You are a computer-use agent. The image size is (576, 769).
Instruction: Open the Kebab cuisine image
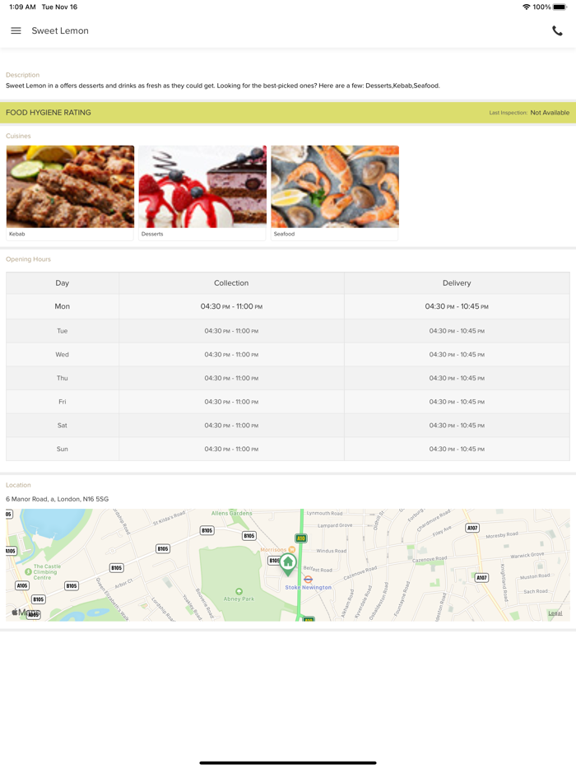click(x=70, y=186)
